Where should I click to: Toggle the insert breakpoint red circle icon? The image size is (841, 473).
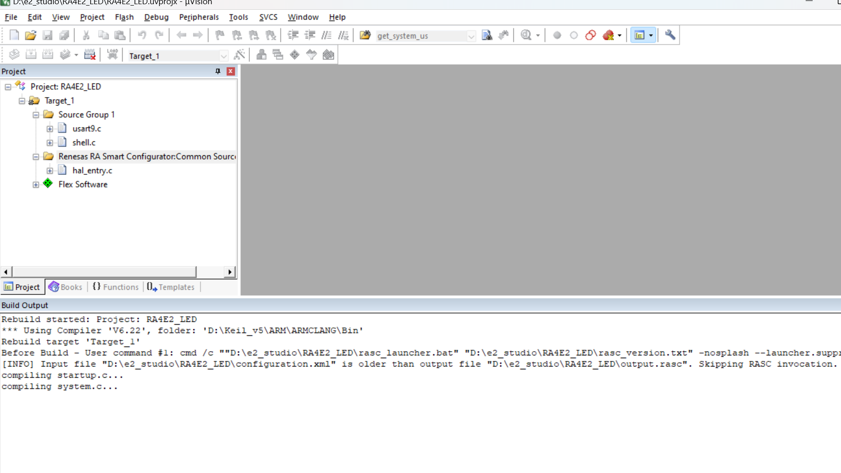pyautogui.click(x=557, y=35)
